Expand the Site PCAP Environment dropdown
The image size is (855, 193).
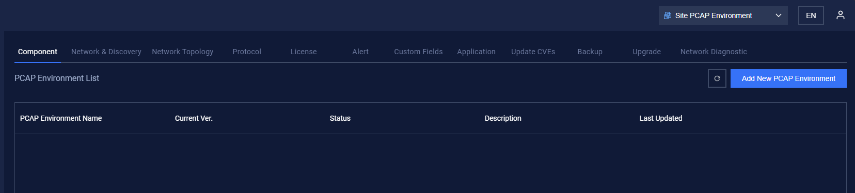(723, 15)
